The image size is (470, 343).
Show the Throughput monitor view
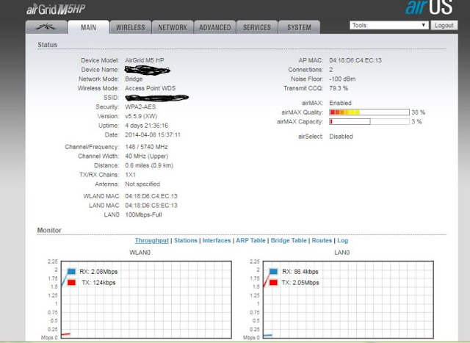pyautogui.click(x=152, y=240)
